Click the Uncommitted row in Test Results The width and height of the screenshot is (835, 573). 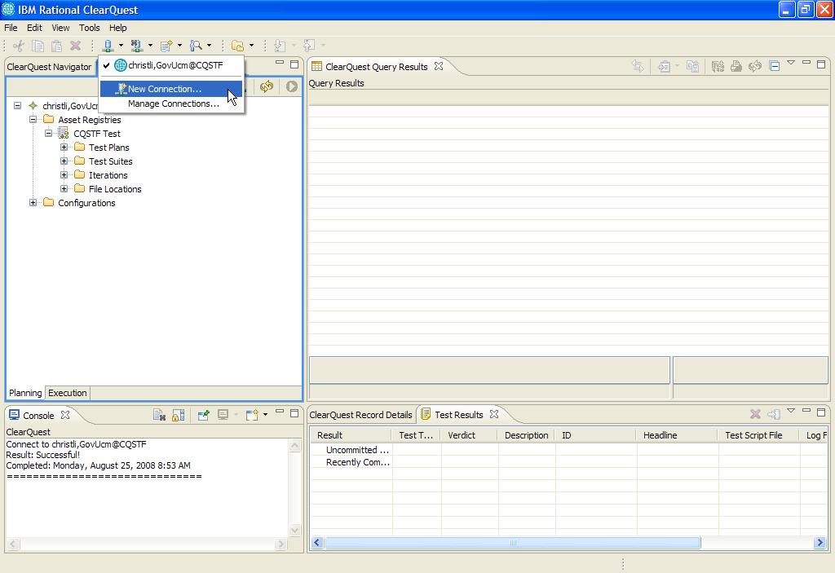coord(357,450)
